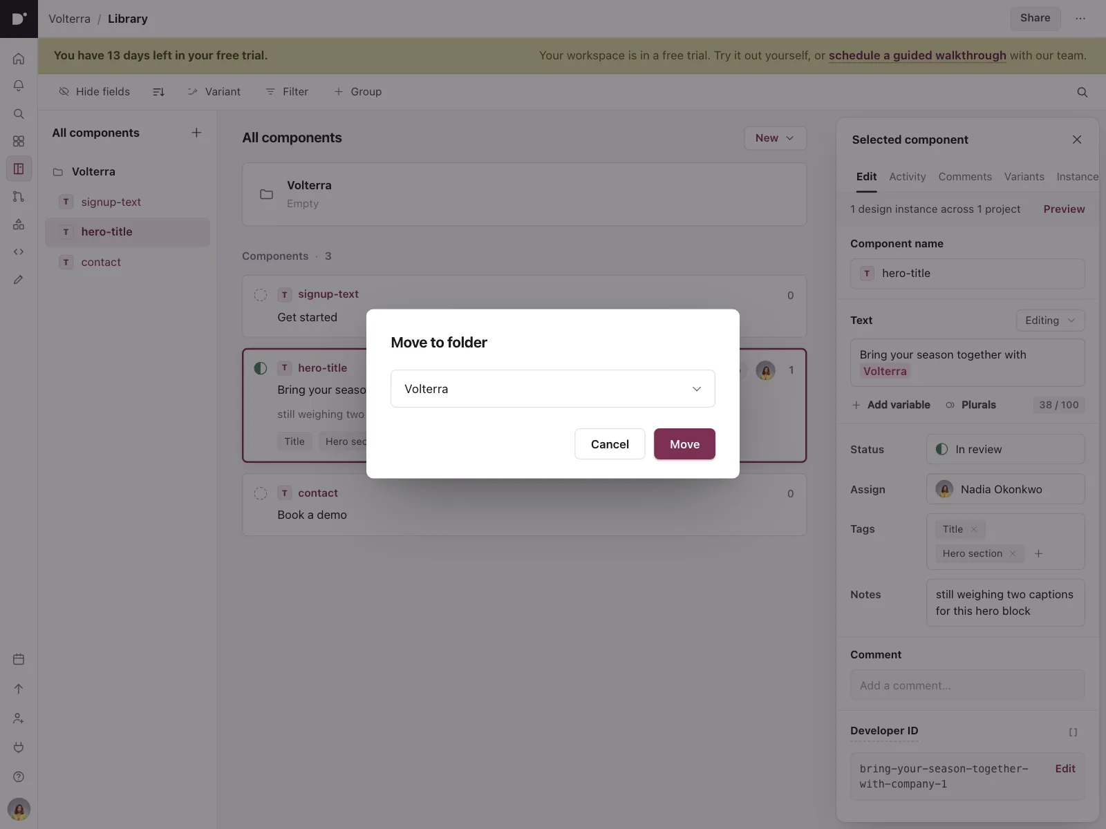Open the calendar icon in sidebar
This screenshot has height=829, width=1106.
[x=19, y=659]
